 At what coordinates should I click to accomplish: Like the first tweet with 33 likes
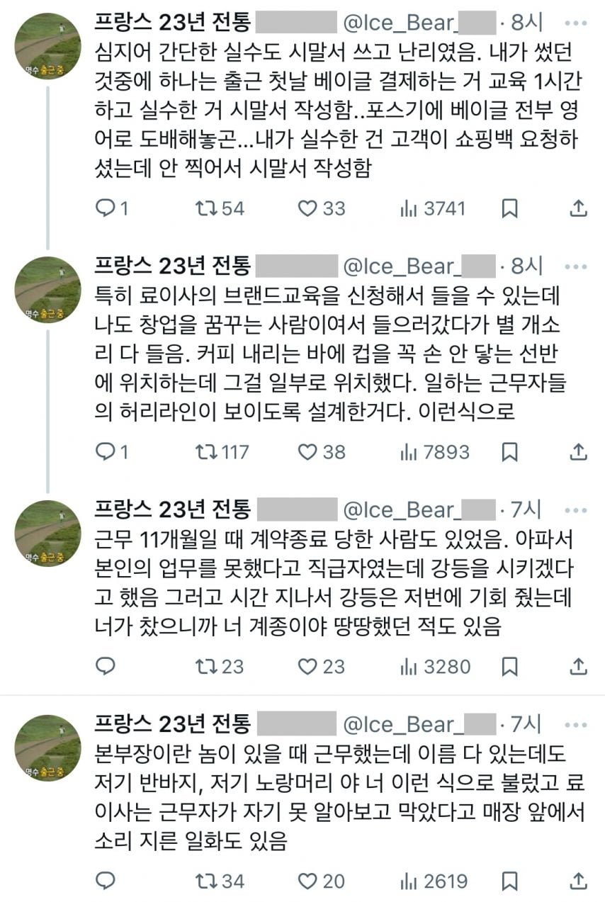point(307,208)
